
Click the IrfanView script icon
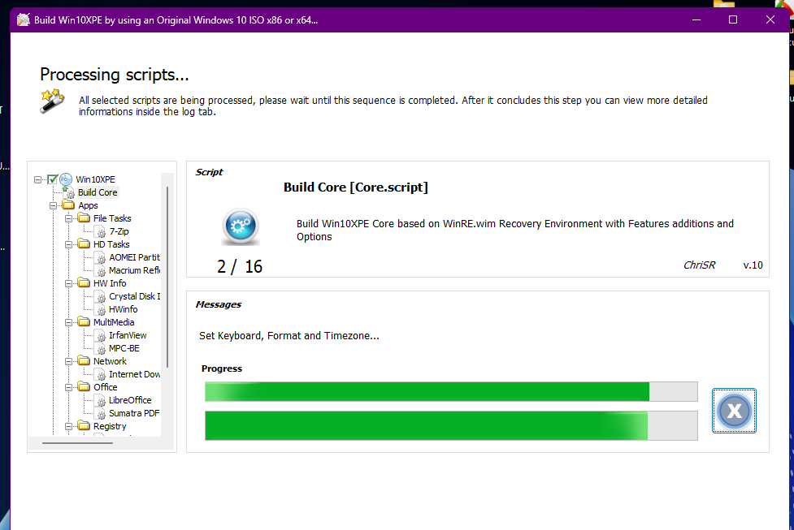(100, 336)
